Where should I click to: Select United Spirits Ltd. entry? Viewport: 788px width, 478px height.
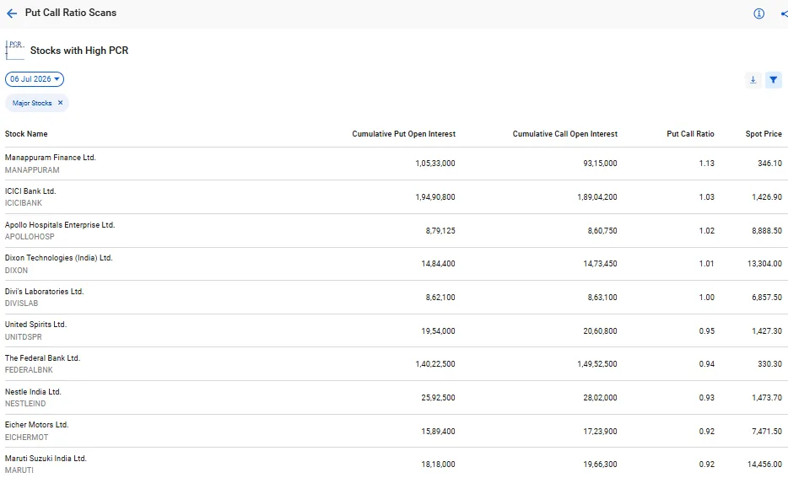(x=35, y=325)
